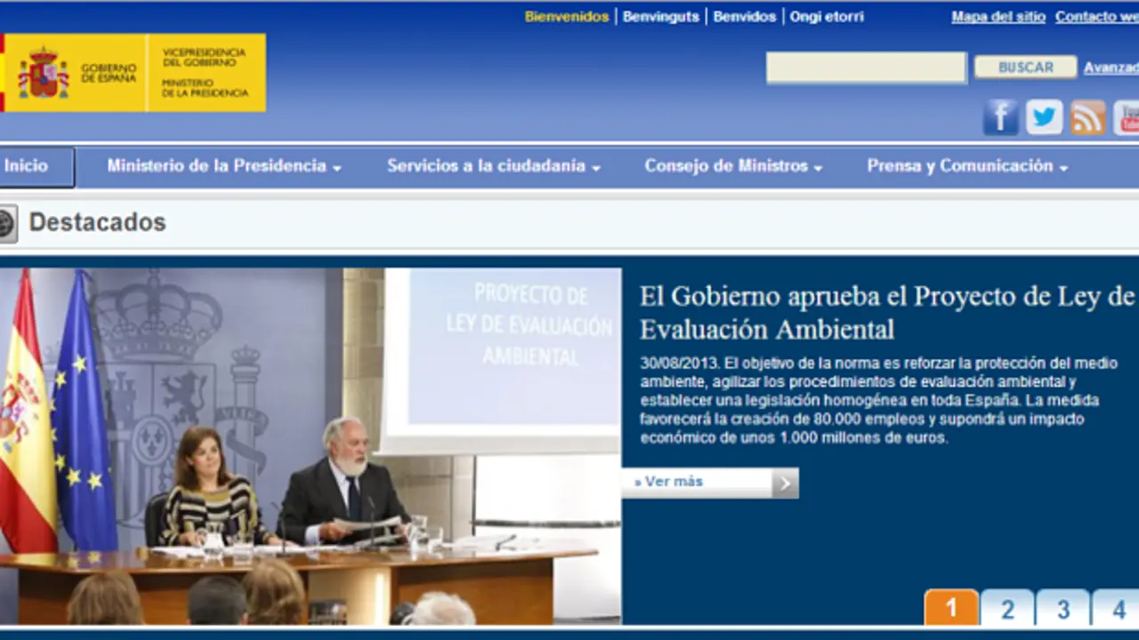
Task: Open the Mapa del sitio link
Action: (x=998, y=17)
